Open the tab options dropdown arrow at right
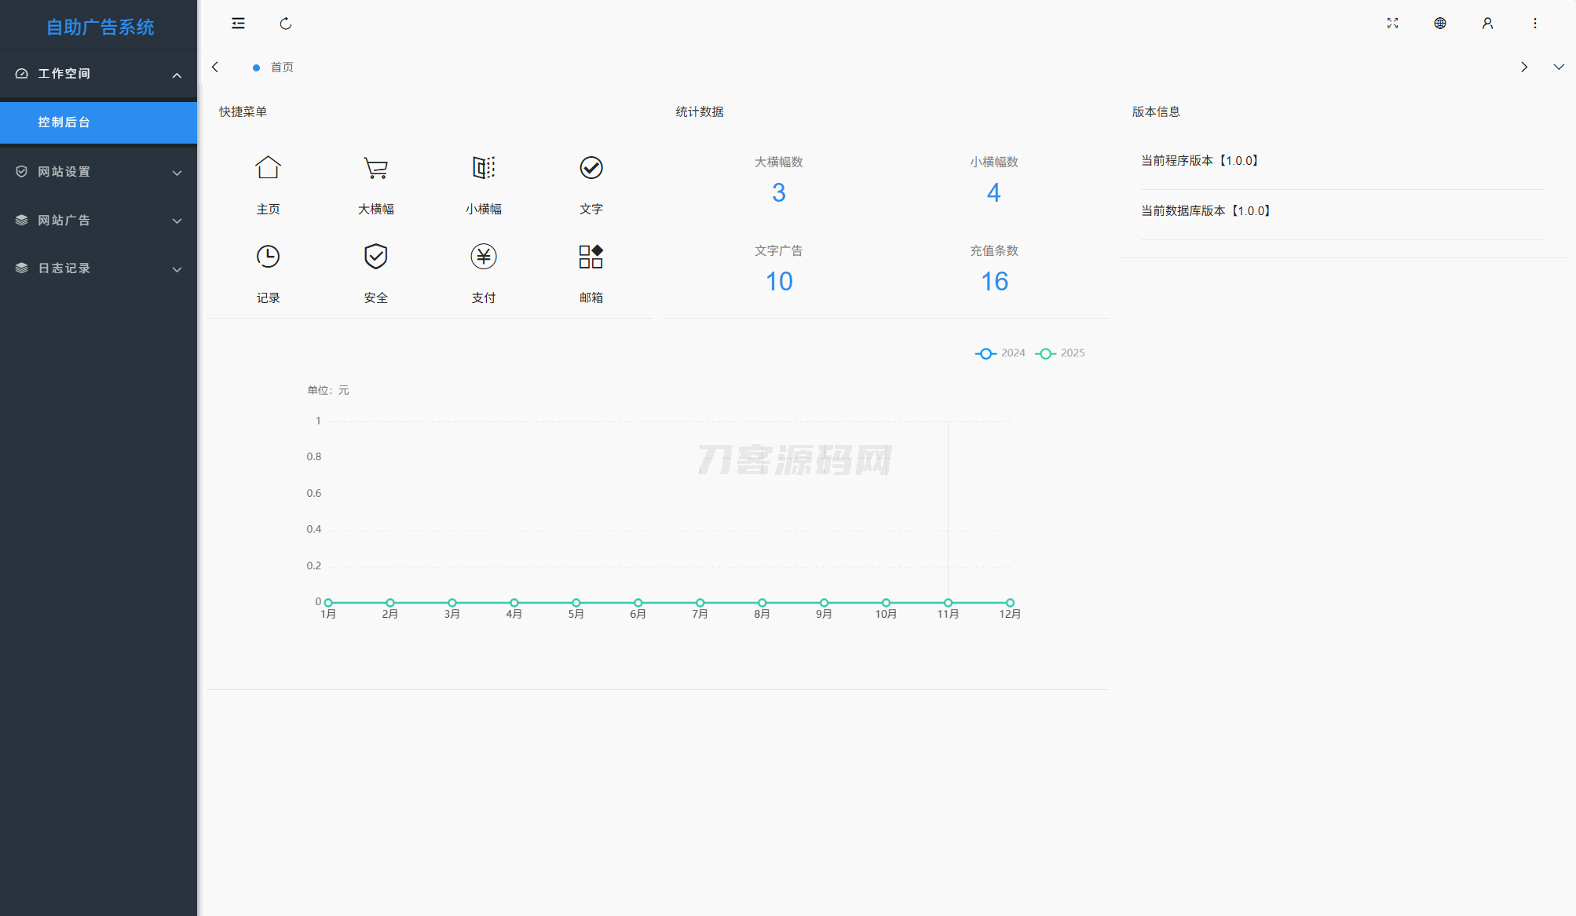 (1558, 68)
